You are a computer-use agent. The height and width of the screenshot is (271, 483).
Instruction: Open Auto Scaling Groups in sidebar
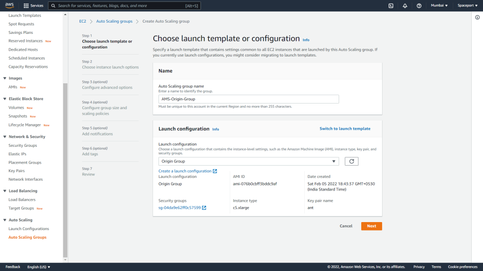(27, 238)
